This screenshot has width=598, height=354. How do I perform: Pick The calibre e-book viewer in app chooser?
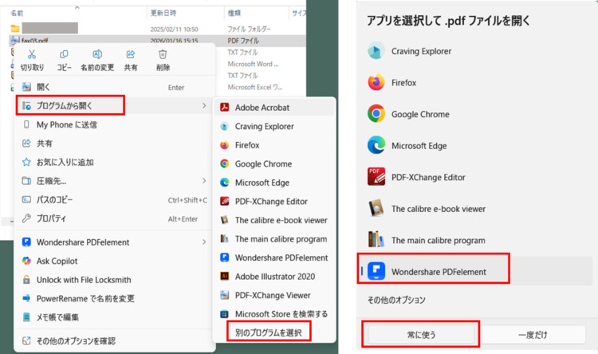click(x=475, y=209)
